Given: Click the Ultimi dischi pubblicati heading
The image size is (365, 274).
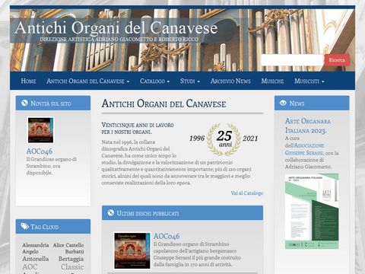Looking at the screenshot, I should coord(148,213).
